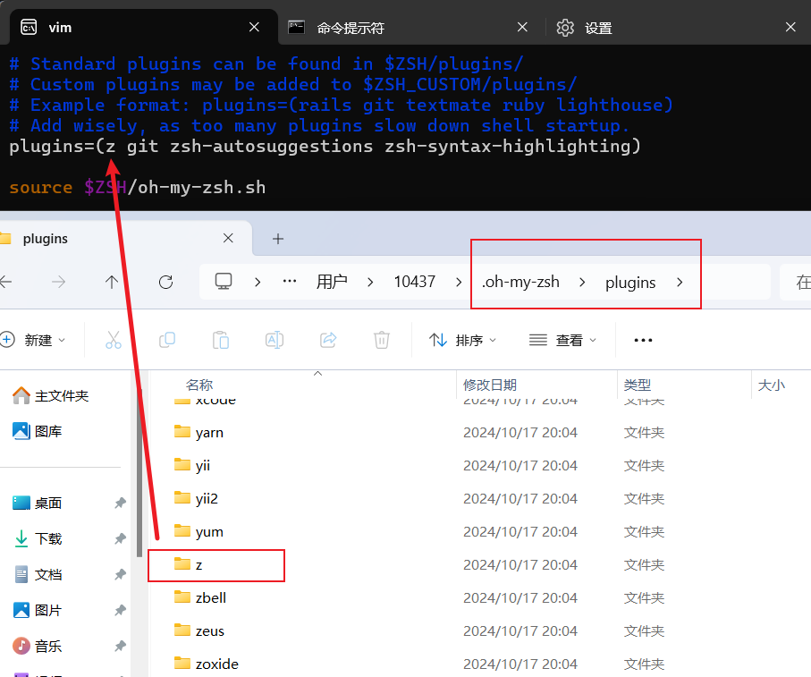Viewport: 811px width, 677px height.
Task: Expand the chevron after 用户
Action: pos(370,282)
